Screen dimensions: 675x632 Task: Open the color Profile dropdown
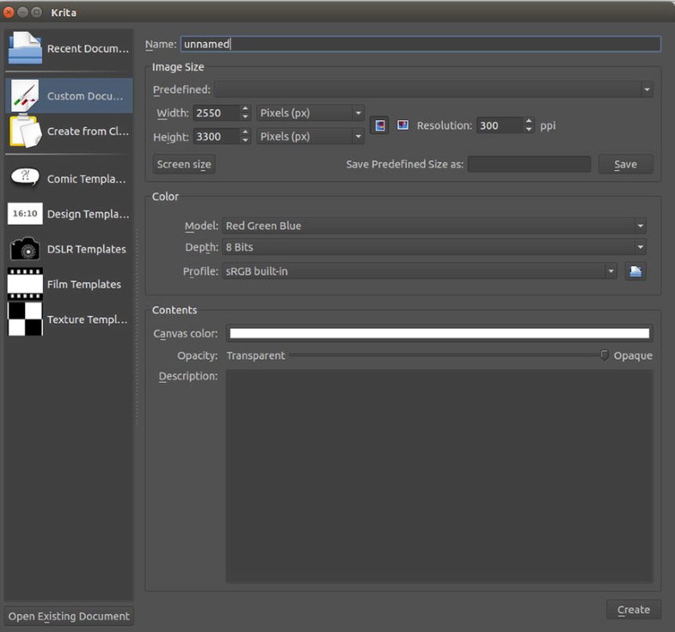(x=611, y=270)
